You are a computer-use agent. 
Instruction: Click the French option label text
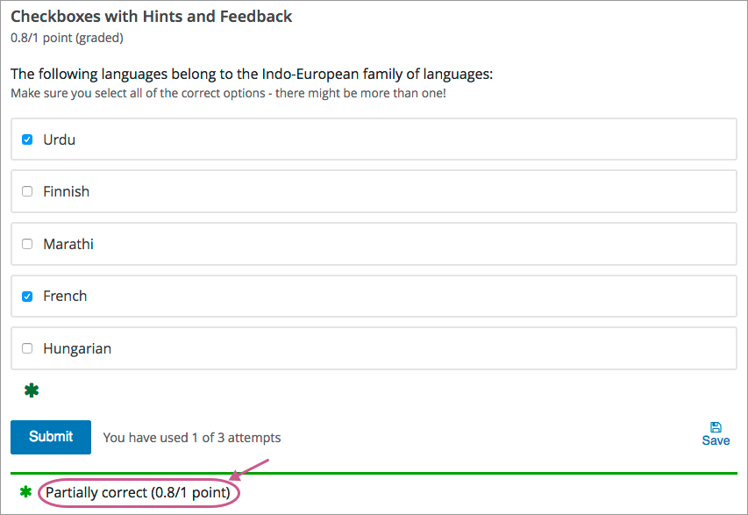click(65, 297)
